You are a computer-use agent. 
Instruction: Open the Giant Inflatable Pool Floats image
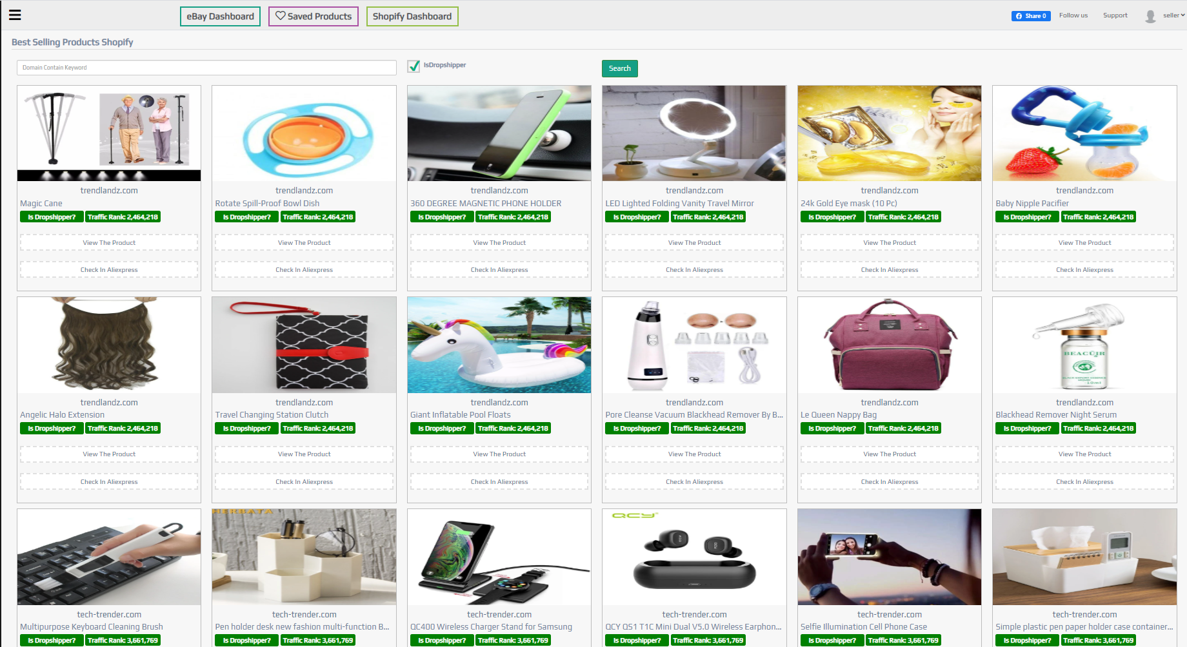pyautogui.click(x=499, y=345)
